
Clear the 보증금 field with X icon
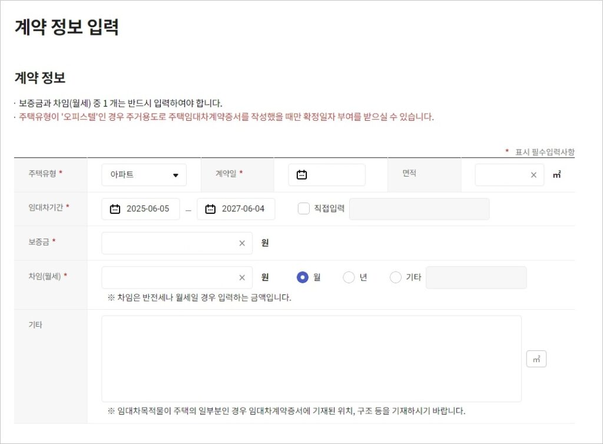click(241, 243)
